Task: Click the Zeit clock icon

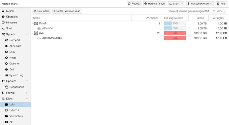Action: [x=6, y=69]
